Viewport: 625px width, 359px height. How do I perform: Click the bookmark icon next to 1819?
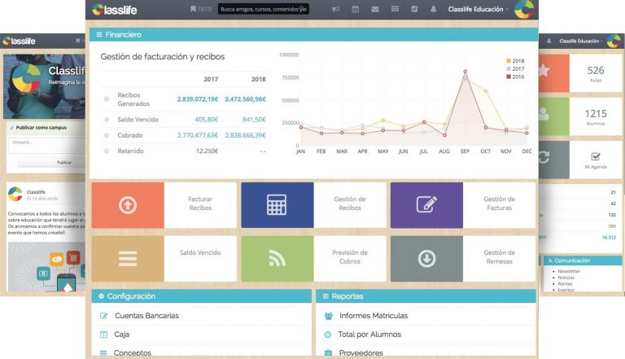[x=193, y=9]
